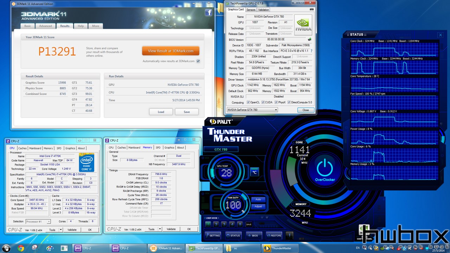Select user mode profile 2 in ThunderMaster
The height and width of the screenshot is (253, 450).
click(216, 224)
